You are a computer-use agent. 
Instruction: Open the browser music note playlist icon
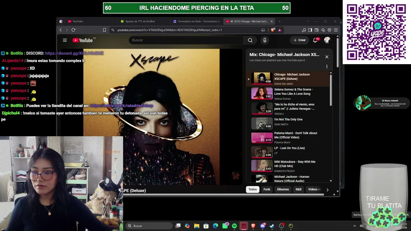(304, 30)
